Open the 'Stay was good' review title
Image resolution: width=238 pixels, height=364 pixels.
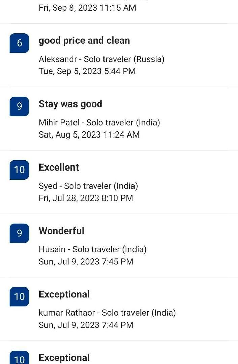70,104
